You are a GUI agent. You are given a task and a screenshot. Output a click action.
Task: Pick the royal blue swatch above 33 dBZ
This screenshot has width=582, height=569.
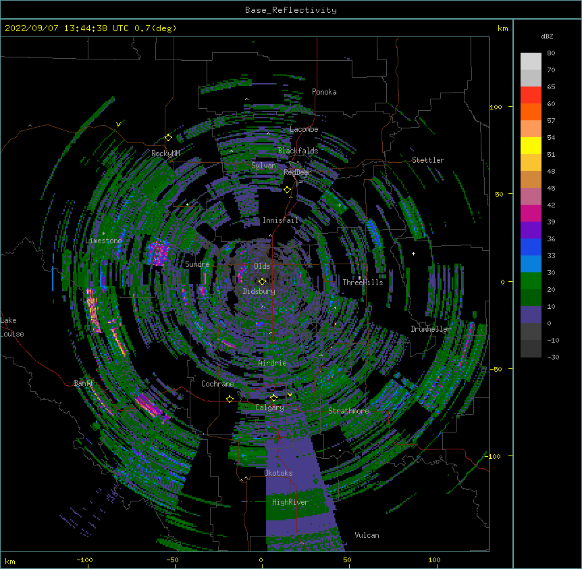click(531, 247)
